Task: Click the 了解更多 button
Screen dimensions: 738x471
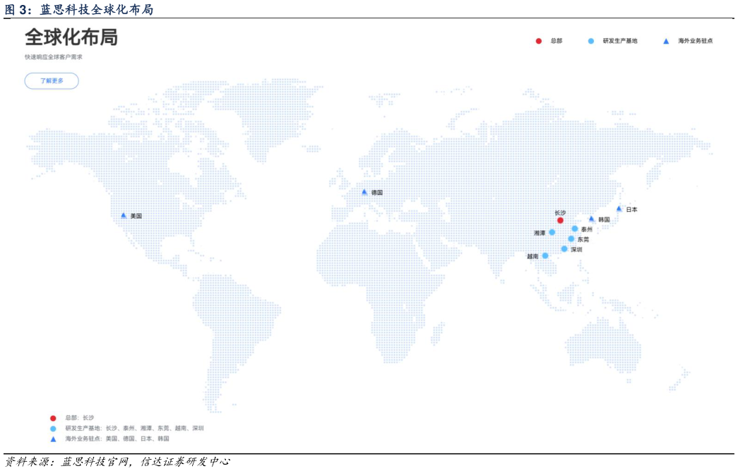Action: 52,81
